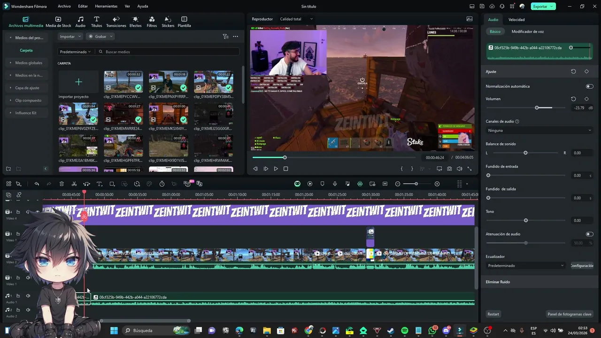Viewport: 601px width, 338px height.
Task: Open preview volume speaker icon
Action: tap(459, 169)
